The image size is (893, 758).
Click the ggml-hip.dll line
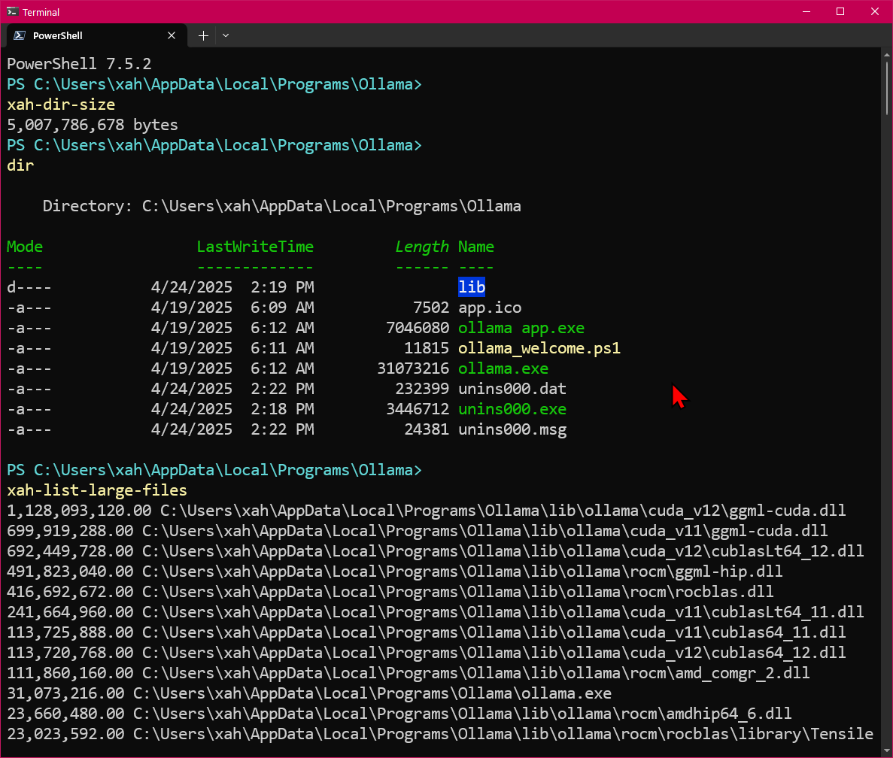tap(395, 572)
